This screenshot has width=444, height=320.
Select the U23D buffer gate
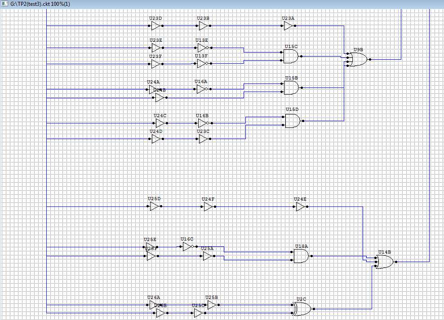(x=155, y=26)
